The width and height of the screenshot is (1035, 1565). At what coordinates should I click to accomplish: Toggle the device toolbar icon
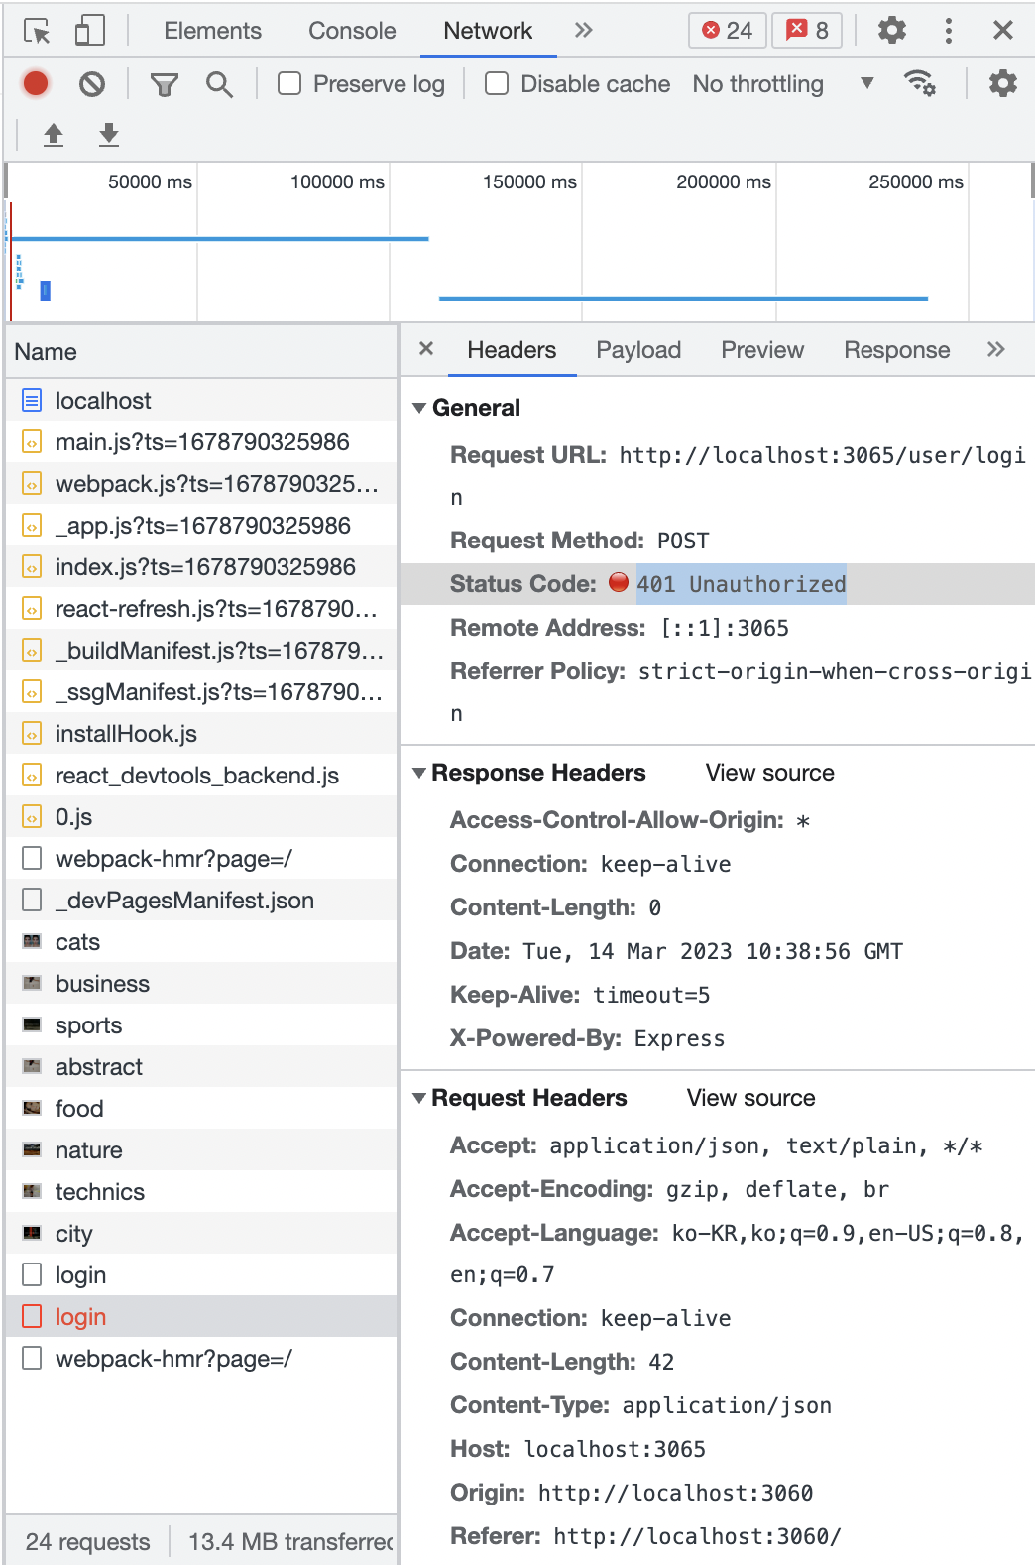pyautogui.click(x=90, y=31)
